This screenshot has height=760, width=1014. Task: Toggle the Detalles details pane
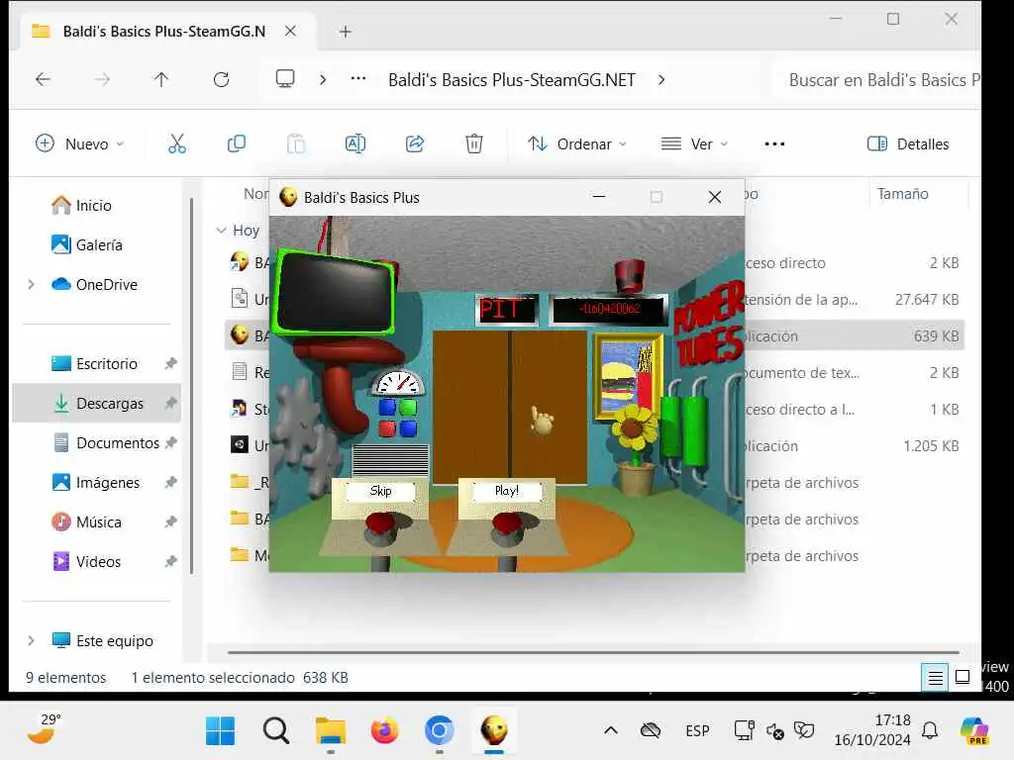pos(908,143)
